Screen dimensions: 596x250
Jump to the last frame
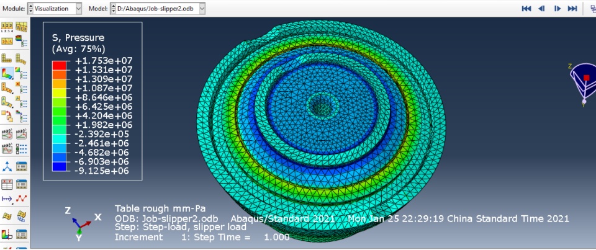572,9
